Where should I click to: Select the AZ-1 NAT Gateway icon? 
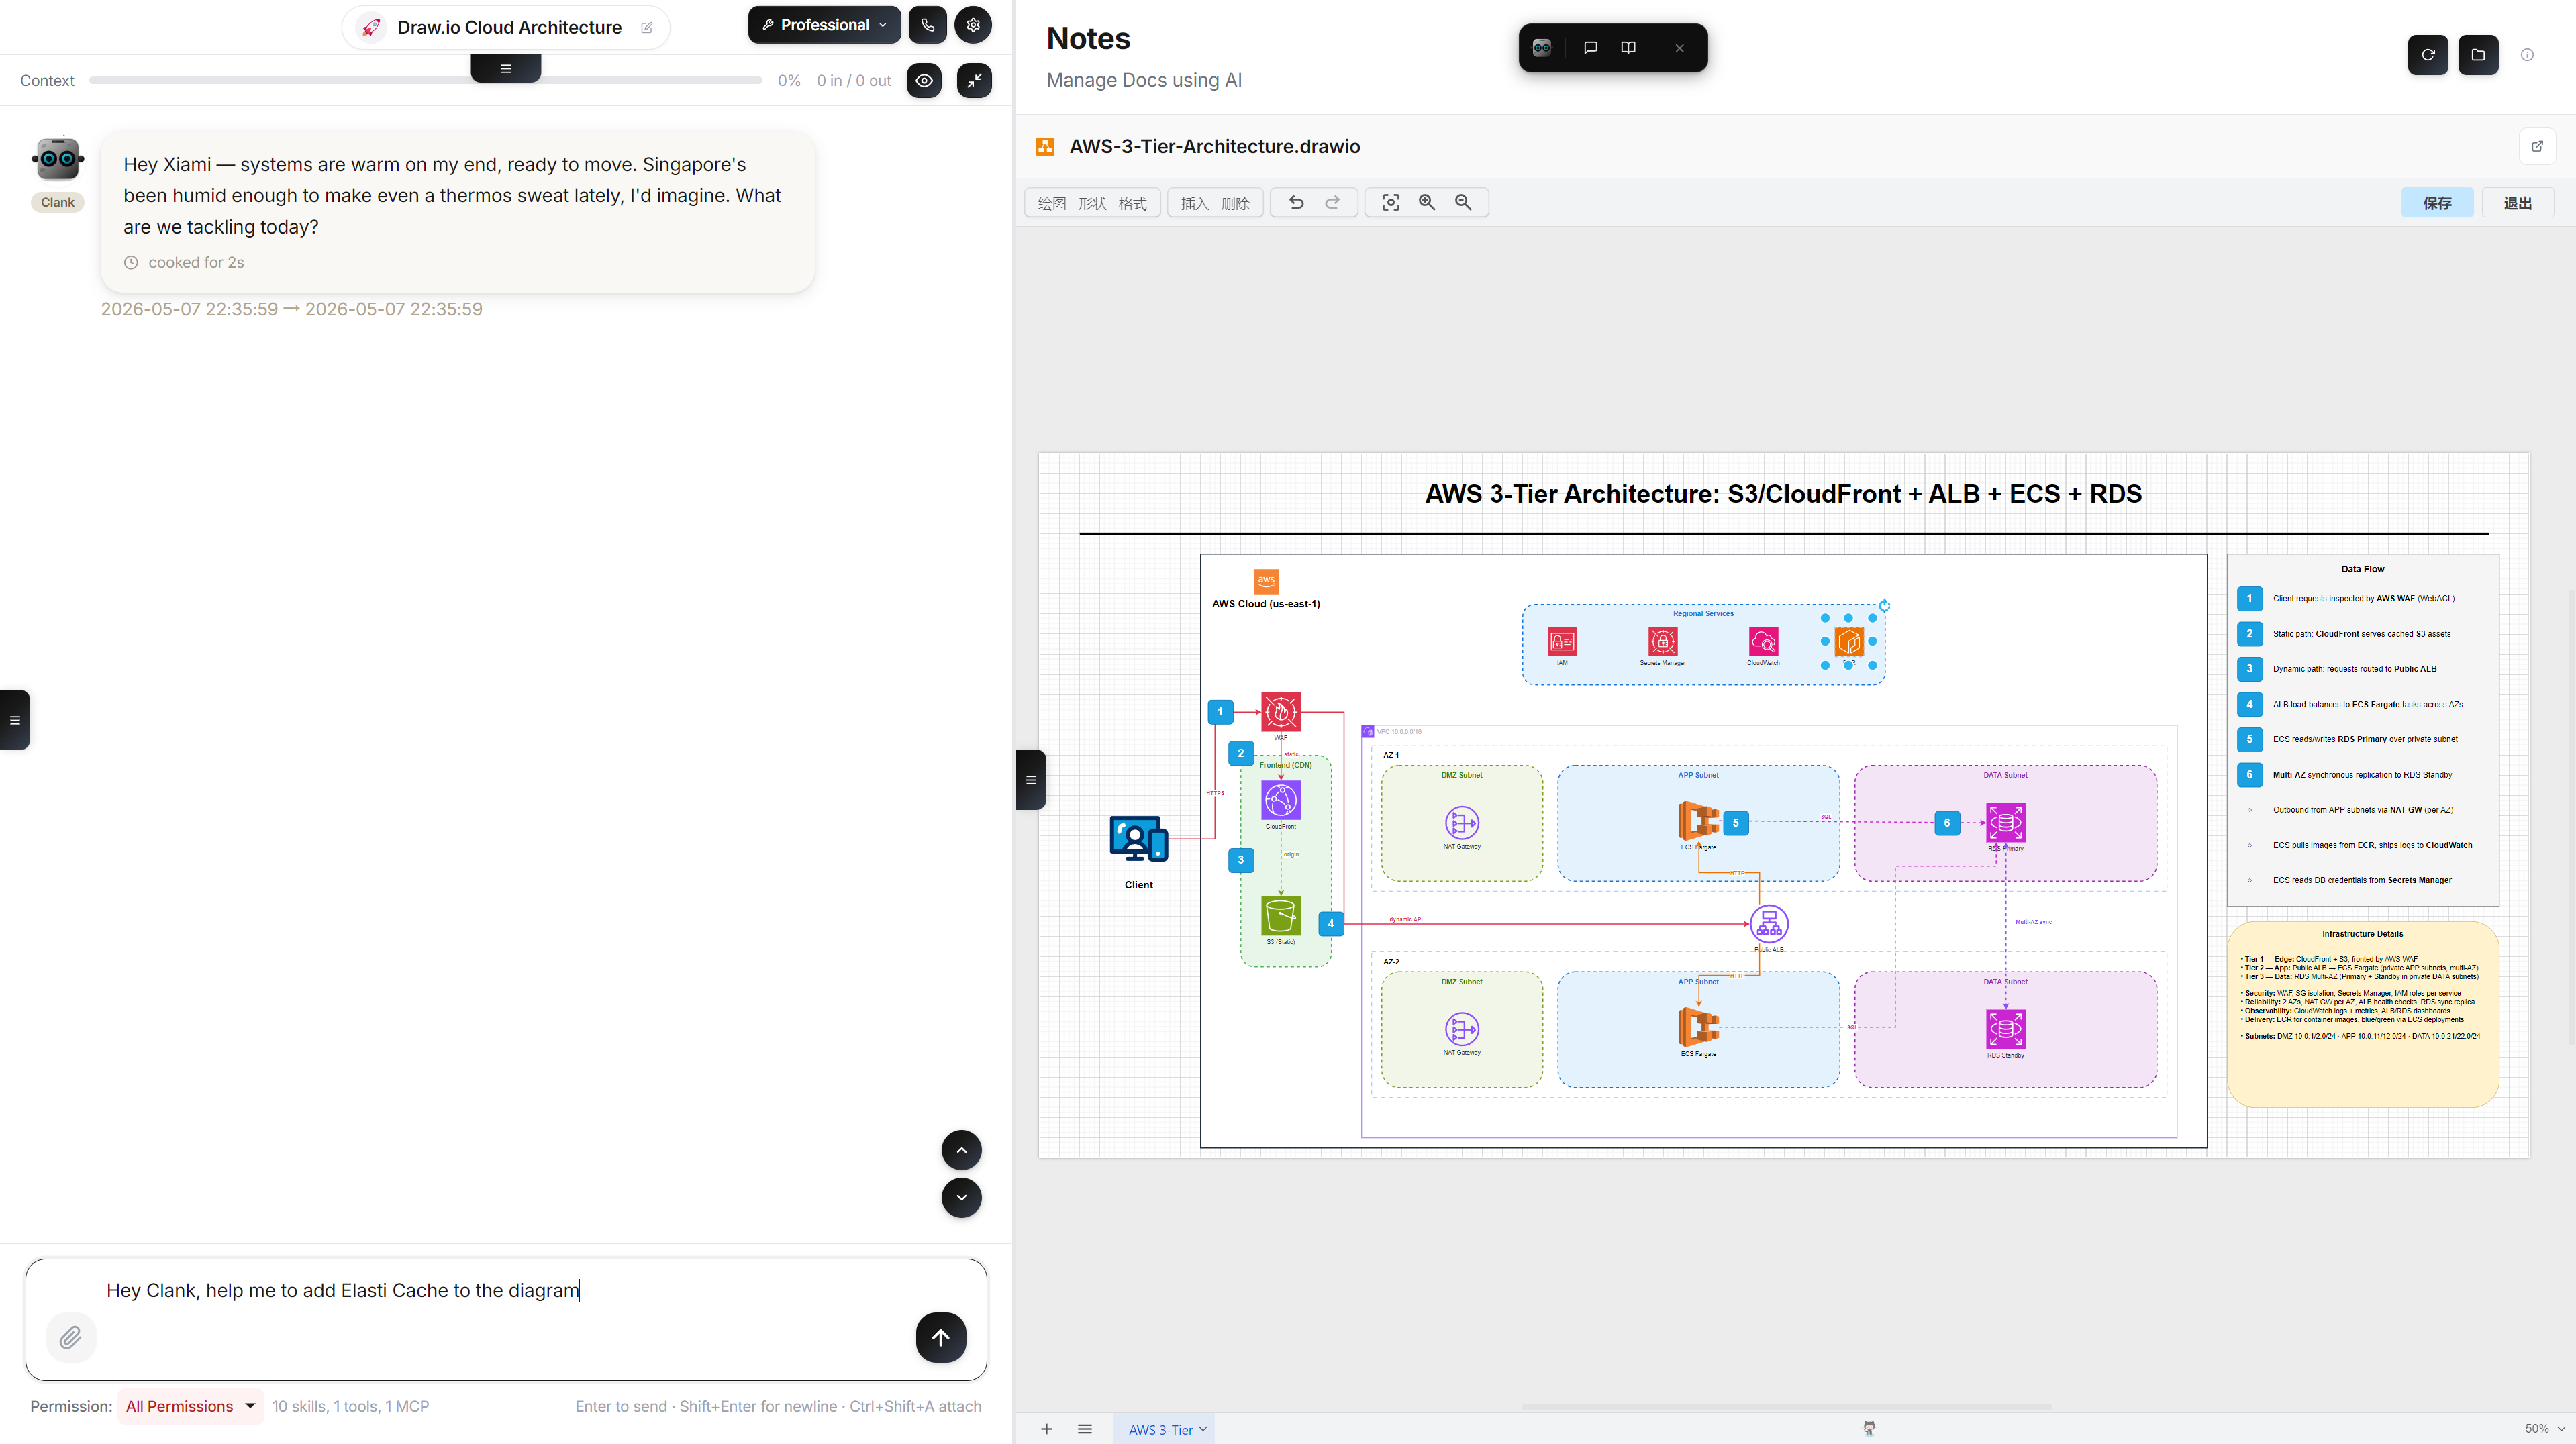coord(1462,823)
